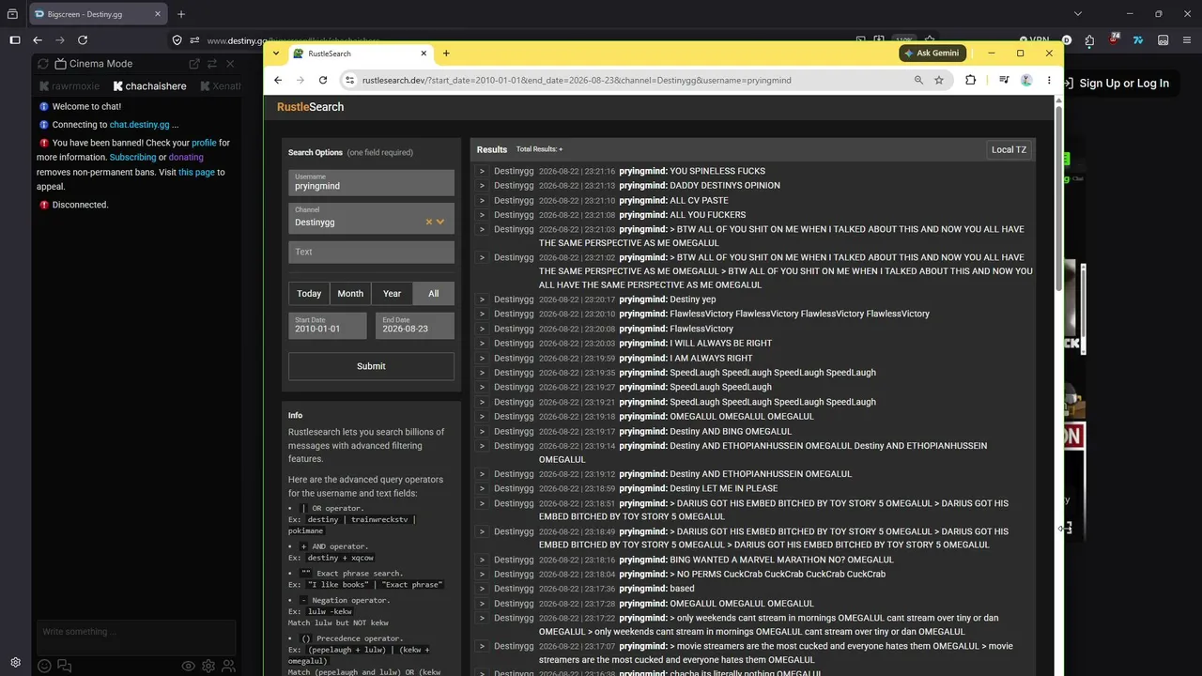Open the profile link in ban message
Screen dimensions: 1202x676
[x=204, y=143]
